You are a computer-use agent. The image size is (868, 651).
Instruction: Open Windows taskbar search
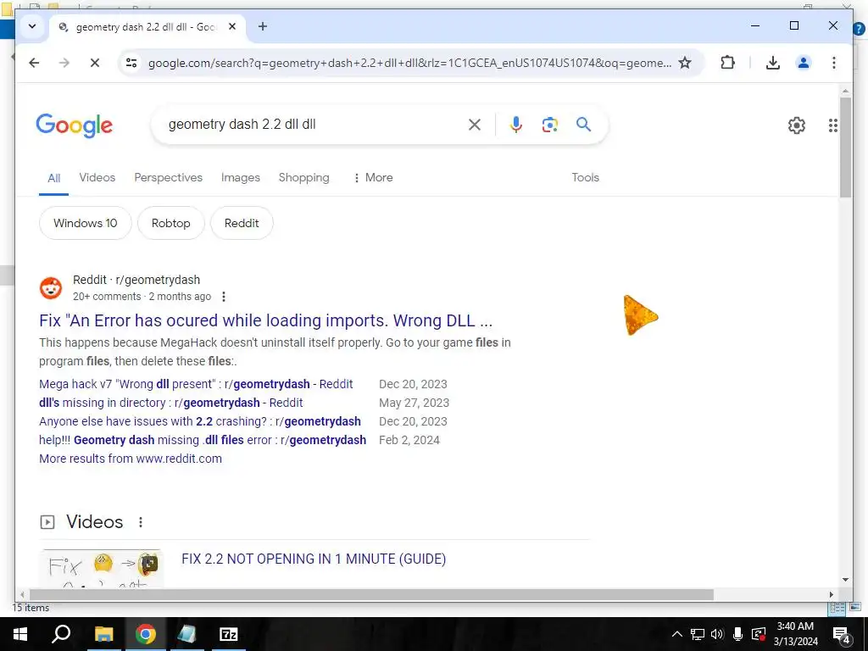click(x=61, y=634)
